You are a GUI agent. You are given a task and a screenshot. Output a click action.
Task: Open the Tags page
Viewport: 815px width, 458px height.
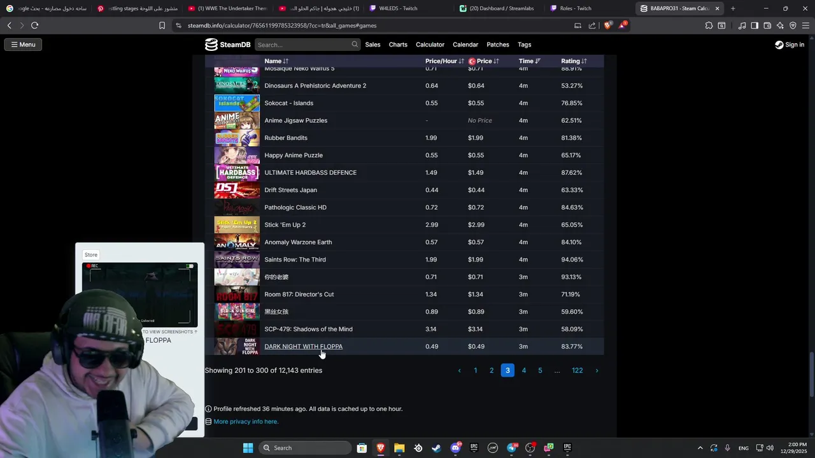pyautogui.click(x=524, y=45)
